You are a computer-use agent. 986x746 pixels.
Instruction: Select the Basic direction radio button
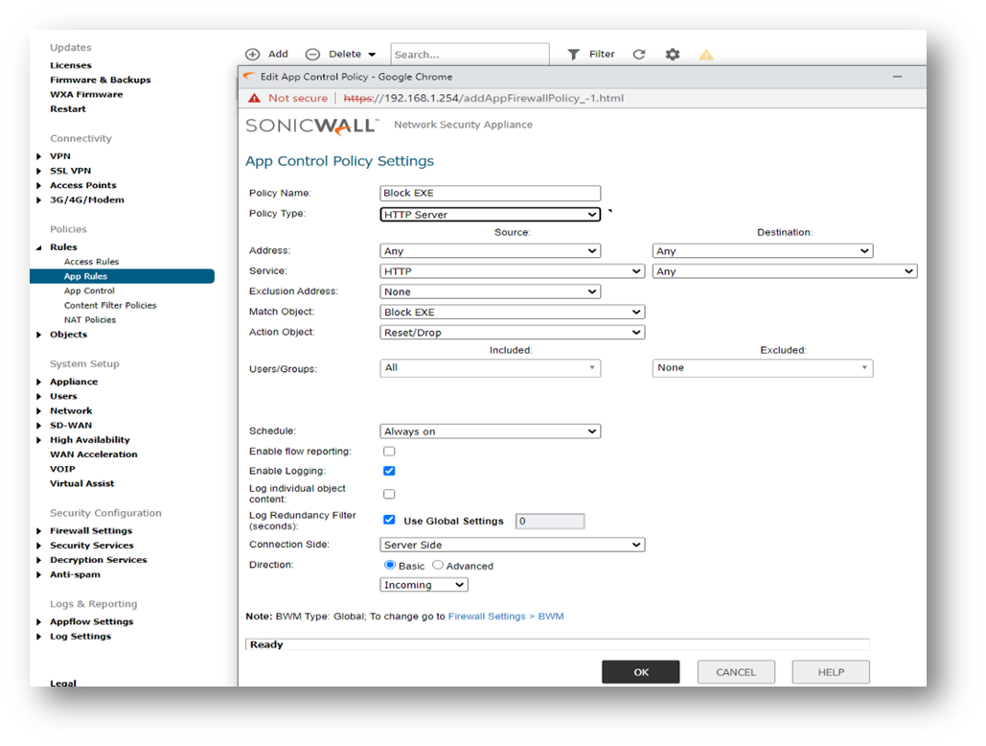tap(390, 565)
